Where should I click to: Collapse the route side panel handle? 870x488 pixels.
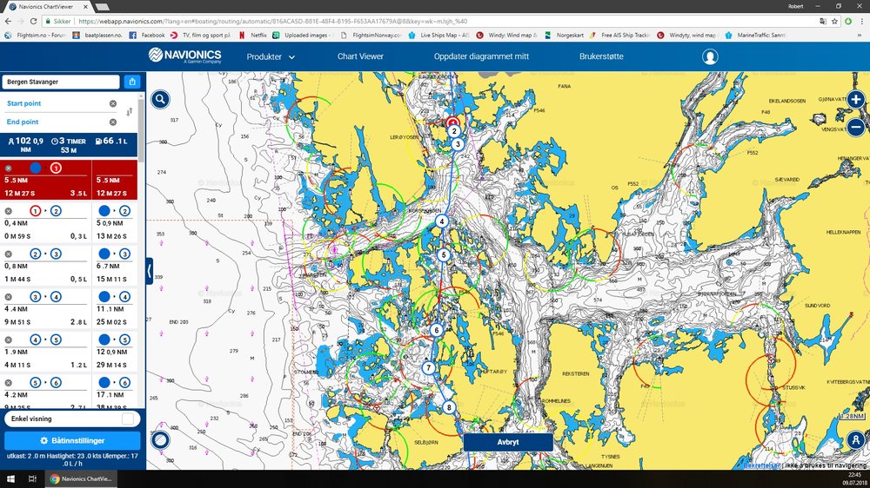coord(150,272)
